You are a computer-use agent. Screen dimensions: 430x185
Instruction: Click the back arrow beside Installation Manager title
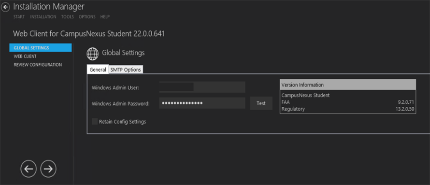[x=5, y=8]
